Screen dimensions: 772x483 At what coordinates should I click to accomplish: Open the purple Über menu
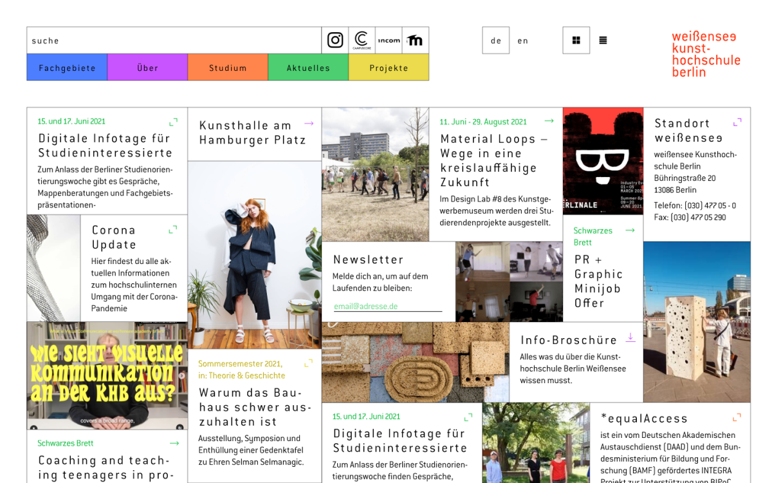147,68
